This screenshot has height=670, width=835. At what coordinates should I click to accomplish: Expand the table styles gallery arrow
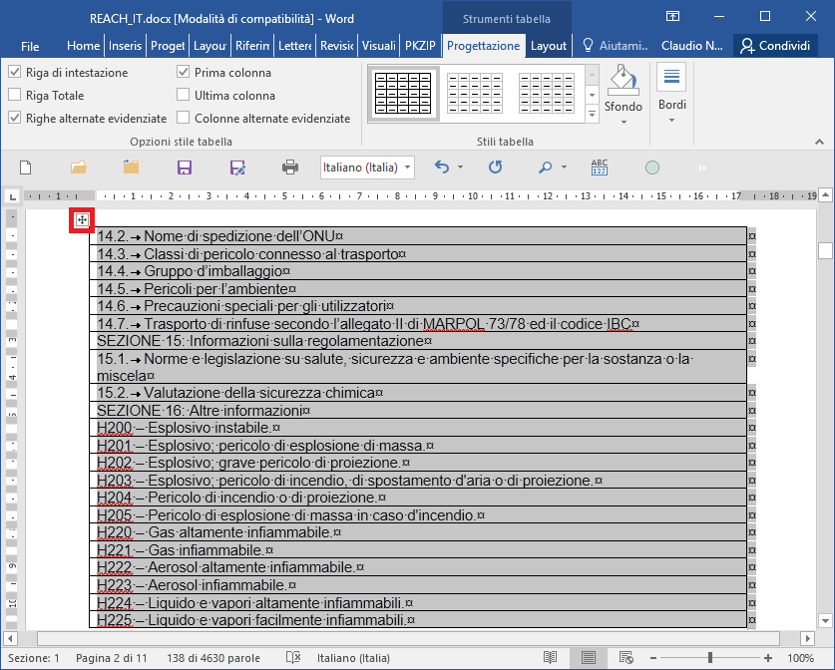click(x=592, y=114)
